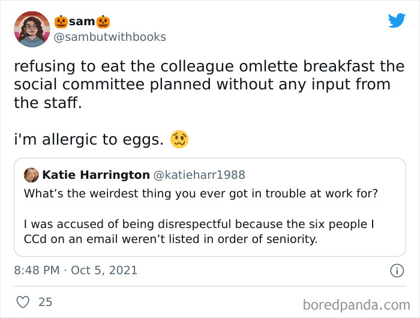420x318 pixels.
Task: Open the 8:48 PM Oct 5, 2021 timestamp
Action: (76, 271)
